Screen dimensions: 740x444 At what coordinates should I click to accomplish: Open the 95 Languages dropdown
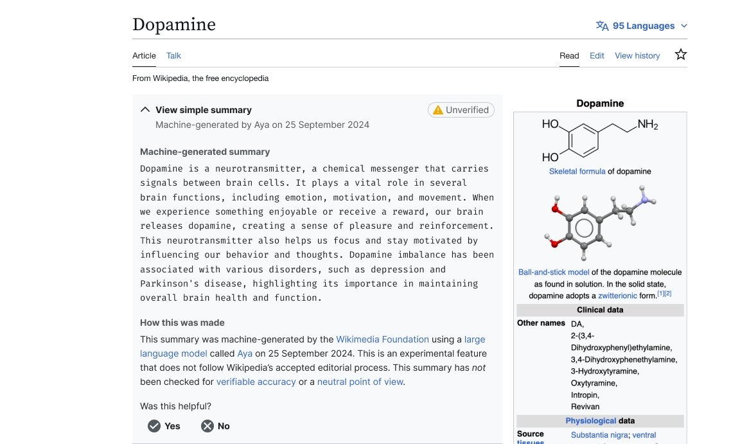[644, 26]
